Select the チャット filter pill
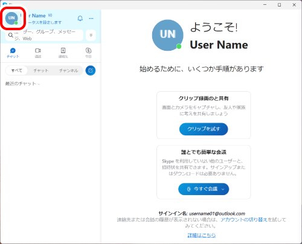302x244 pixels. coord(41,71)
